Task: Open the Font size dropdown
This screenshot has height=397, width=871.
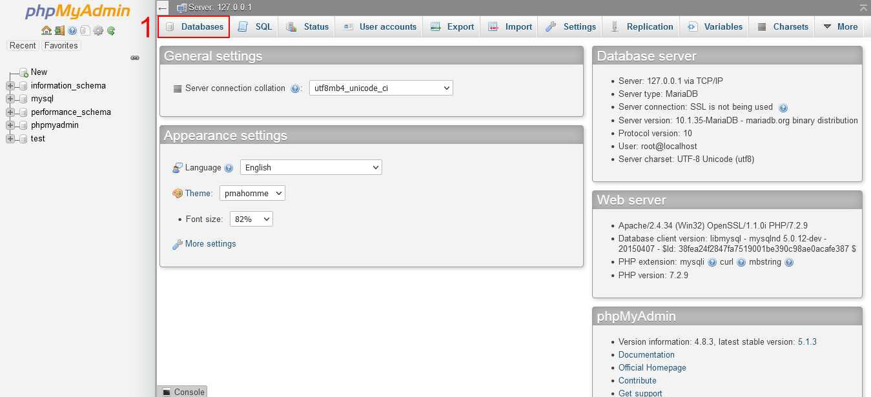Action: (x=251, y=219)
